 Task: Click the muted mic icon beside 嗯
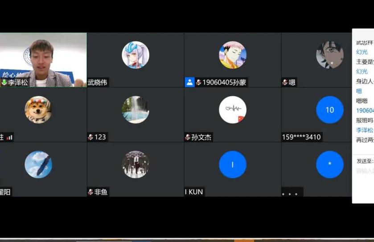[285, 82]
